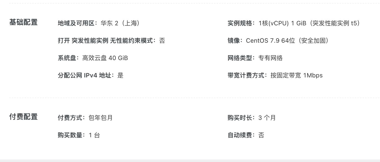Select the 突发性能实例 t5 specification text
Screen dimensions: 380x162
[334, 23]
